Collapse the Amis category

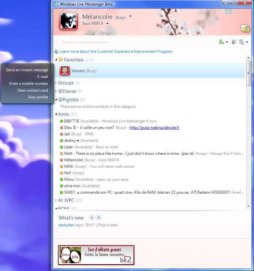pos(56,114)
